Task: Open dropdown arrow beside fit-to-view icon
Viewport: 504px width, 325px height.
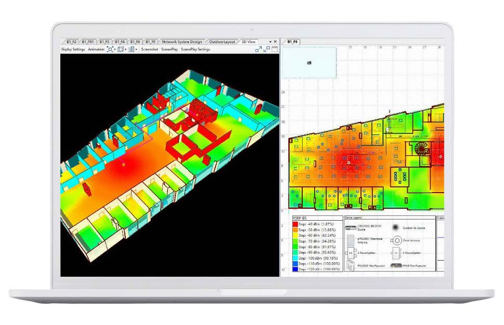Action: point(115,50)
